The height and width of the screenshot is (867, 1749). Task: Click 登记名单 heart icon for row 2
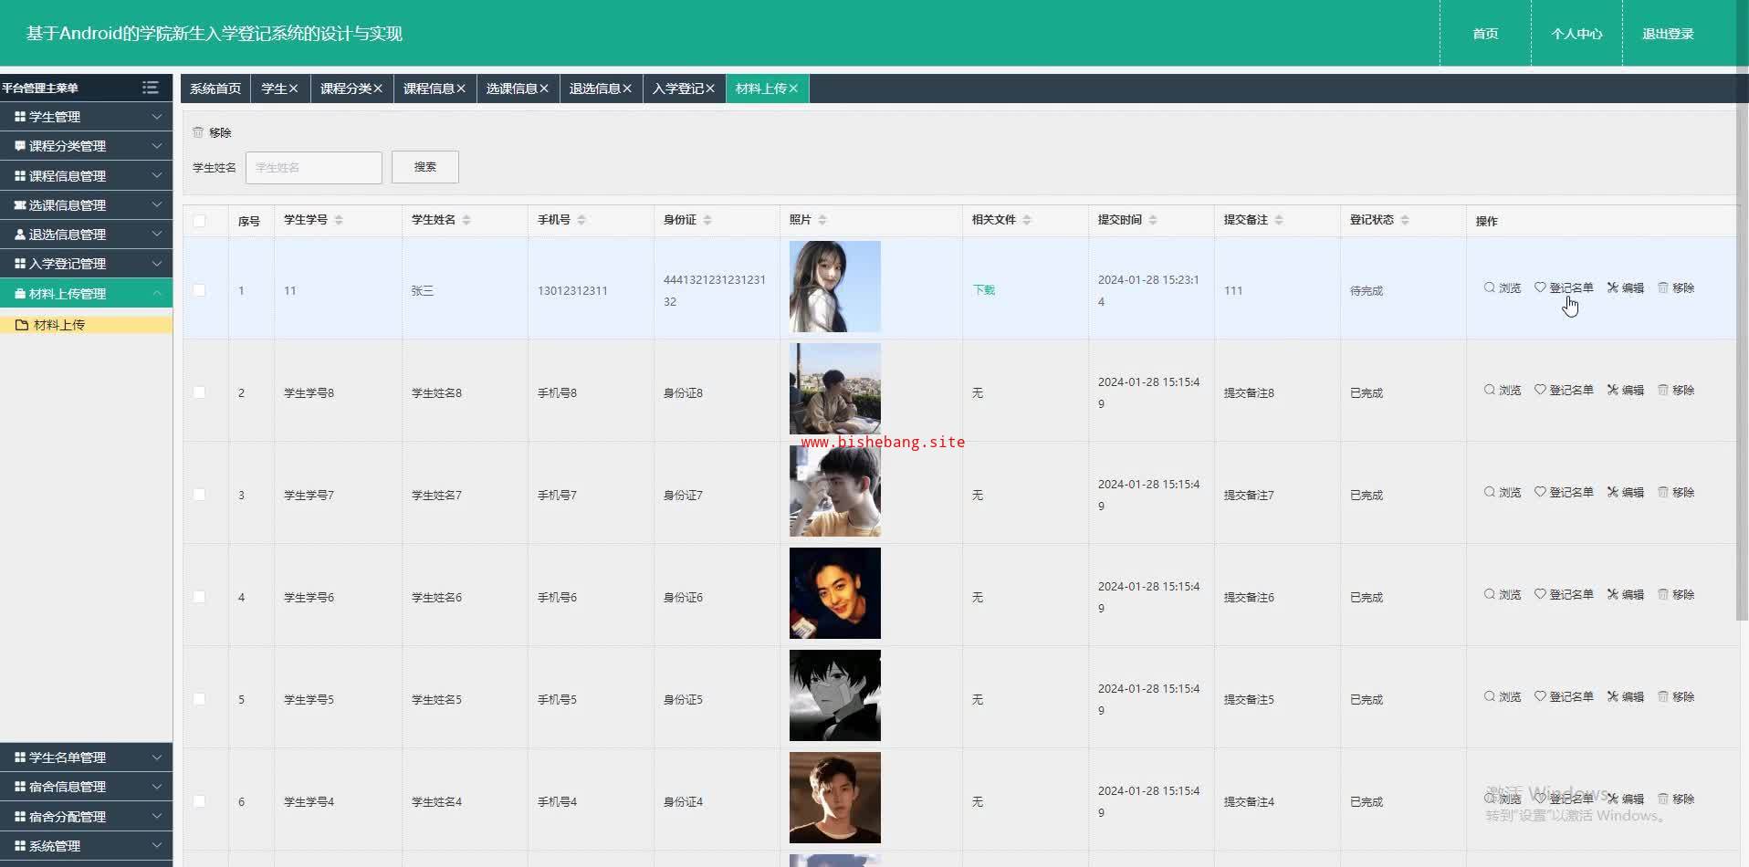[1540, 390]
